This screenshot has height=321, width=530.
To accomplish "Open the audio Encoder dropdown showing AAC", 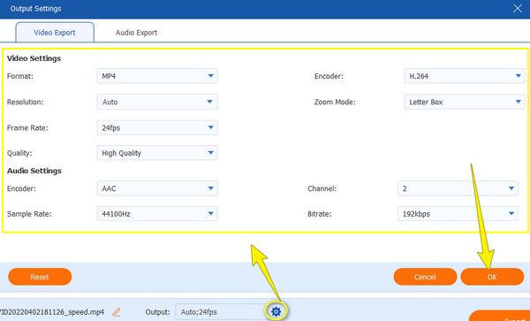I will [157, 188].
